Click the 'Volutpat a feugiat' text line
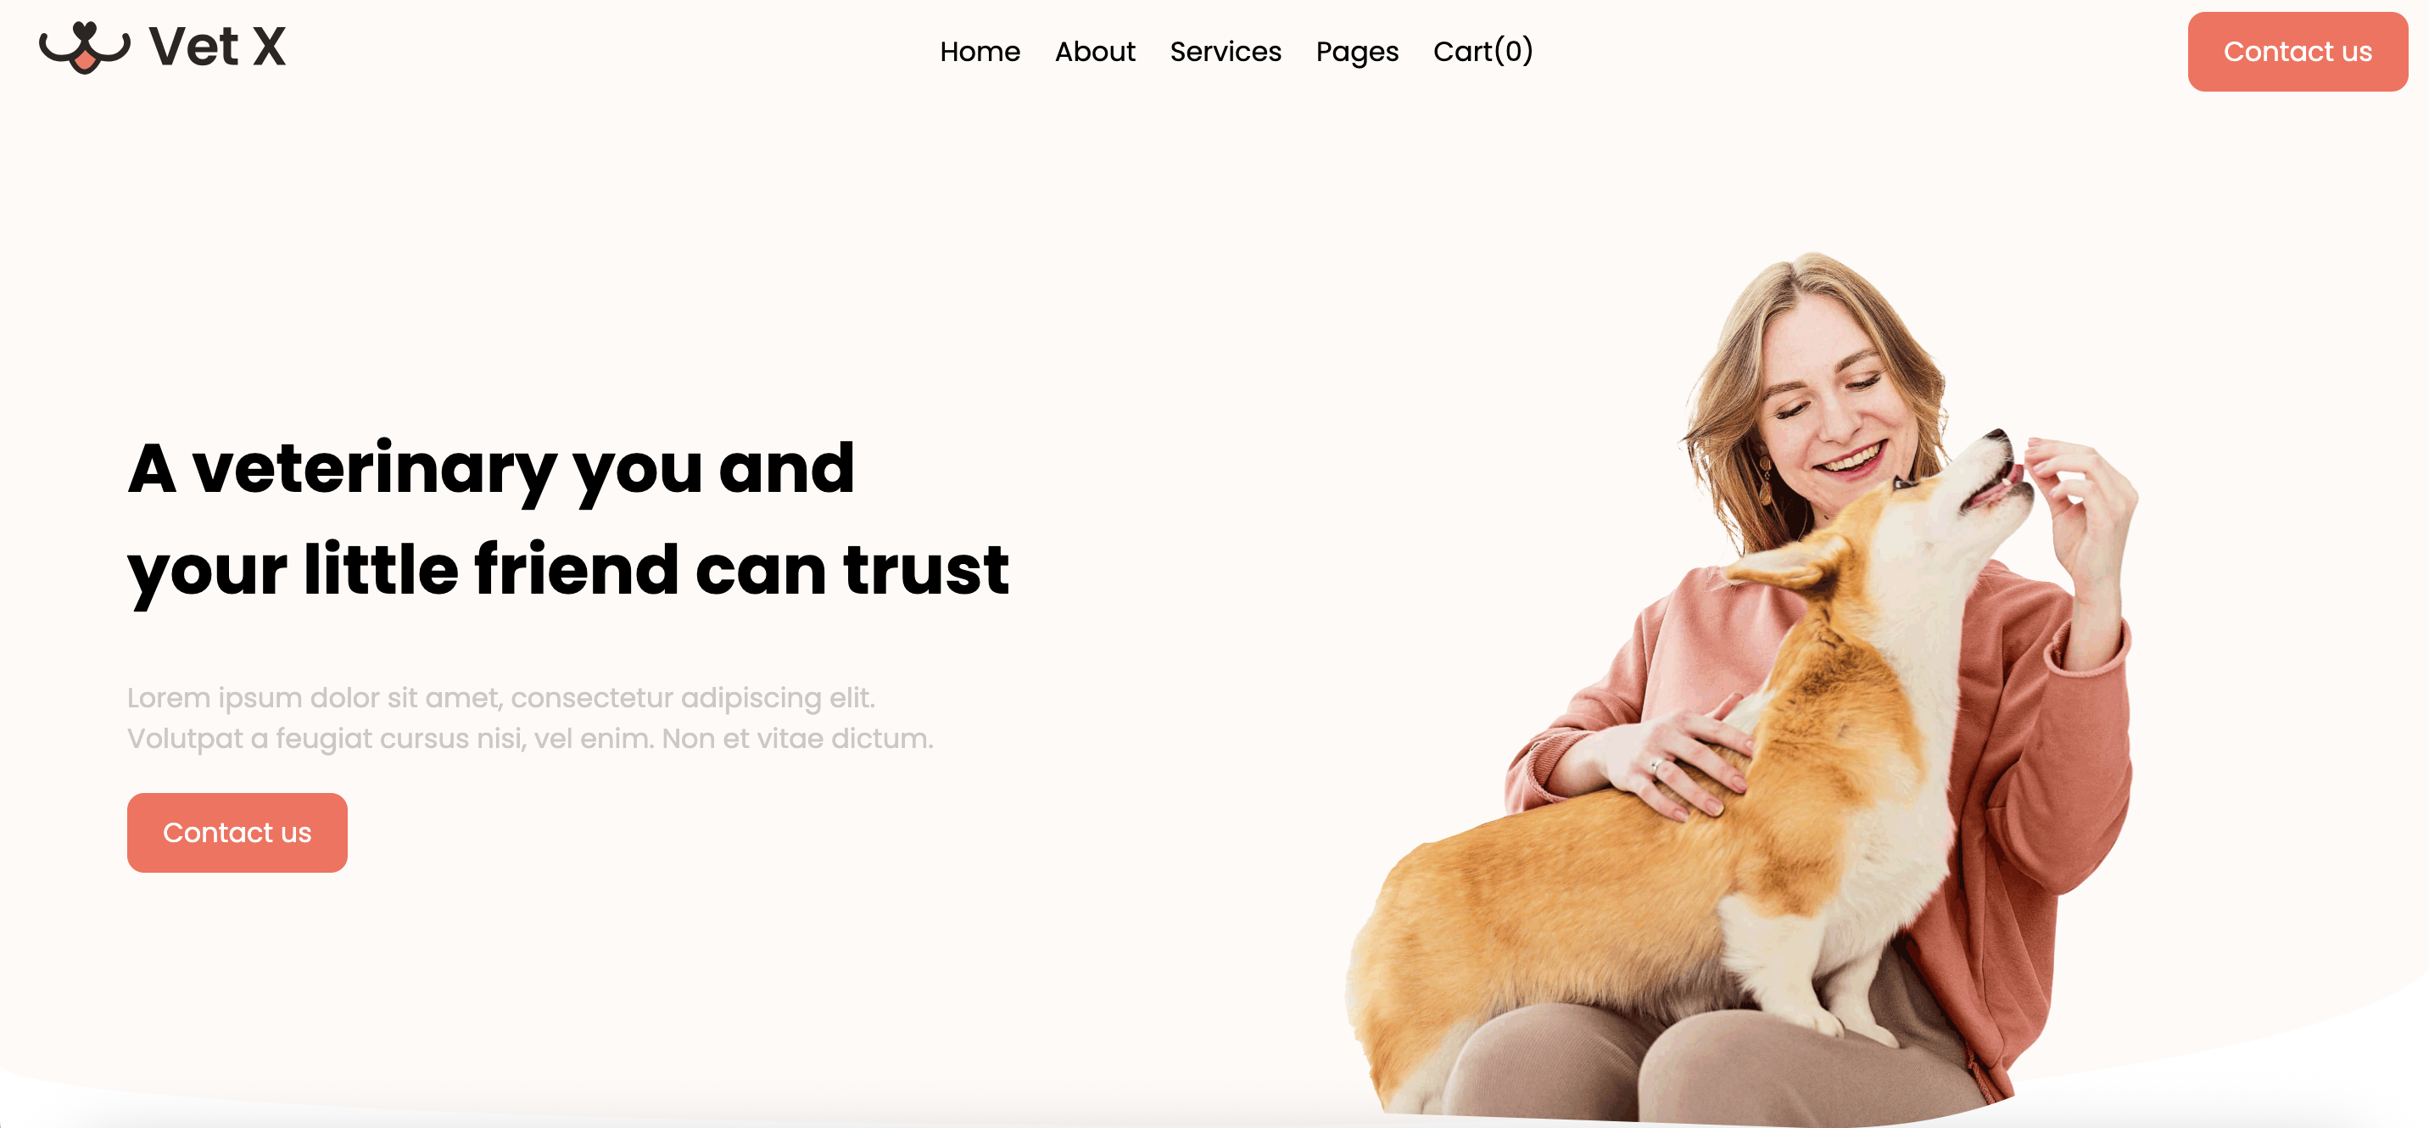This screenshot has height=1128, width=2429. point(530,739)
